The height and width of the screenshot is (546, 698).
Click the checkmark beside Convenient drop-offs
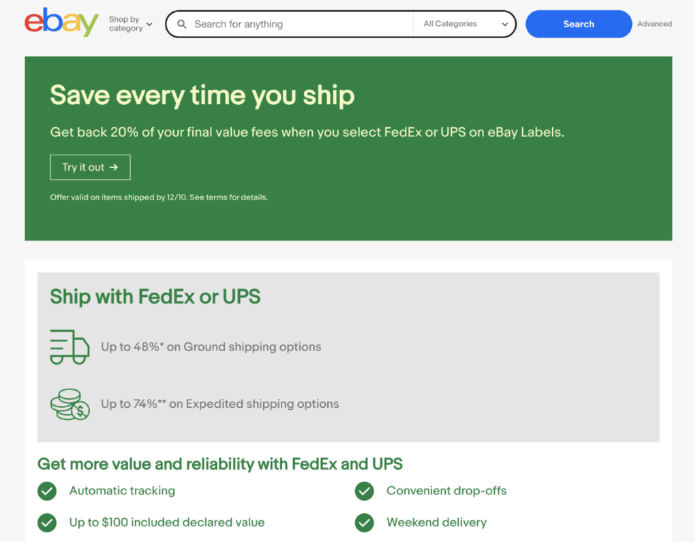pyautogui.click(x=364, y=491)
